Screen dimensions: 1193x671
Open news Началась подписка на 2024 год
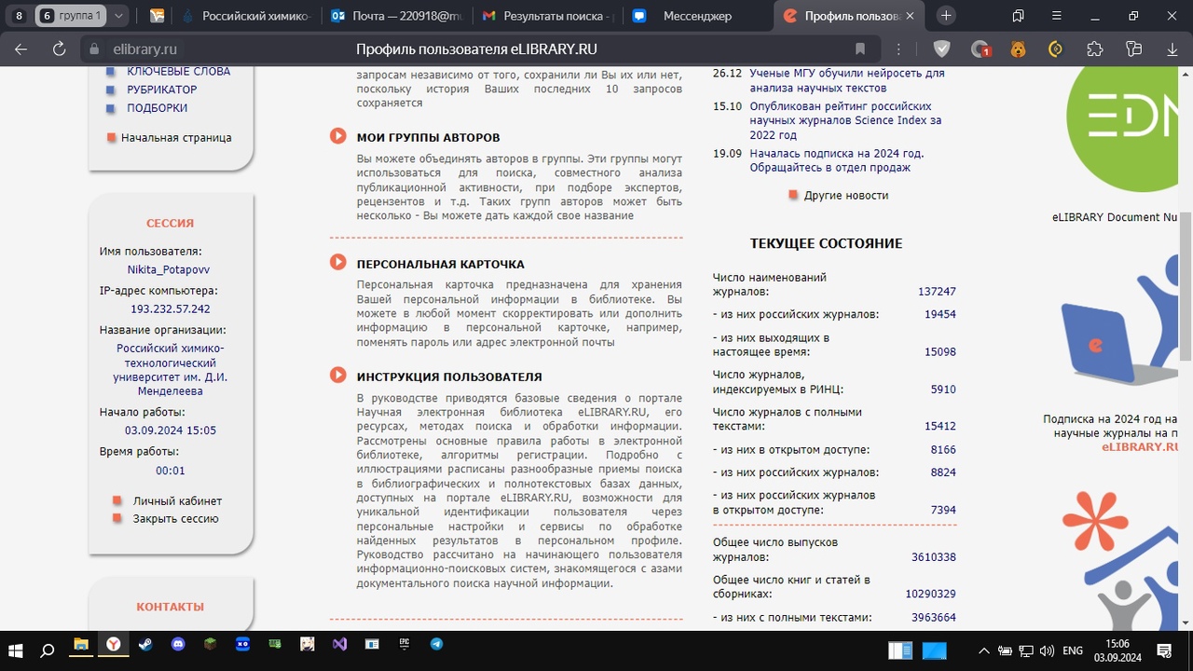[x=837, y=160]
